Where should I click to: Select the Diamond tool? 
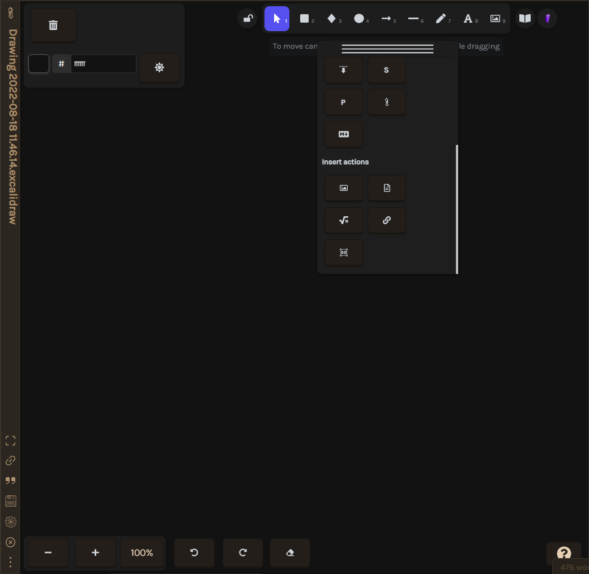(x=331, y=19)
